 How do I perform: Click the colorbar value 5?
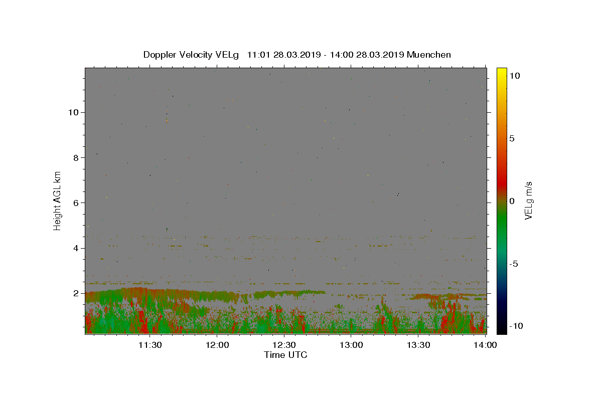pos(512,138)
